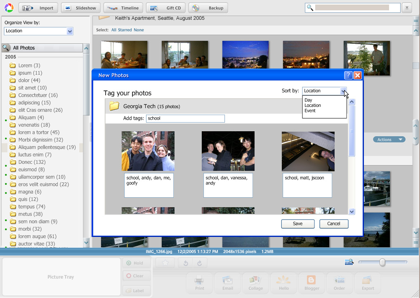Open the Slideshow tool

pos(80,8)
